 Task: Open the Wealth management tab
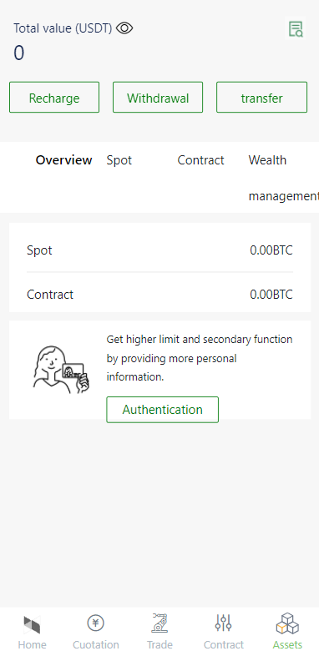(x=283, y=178)
